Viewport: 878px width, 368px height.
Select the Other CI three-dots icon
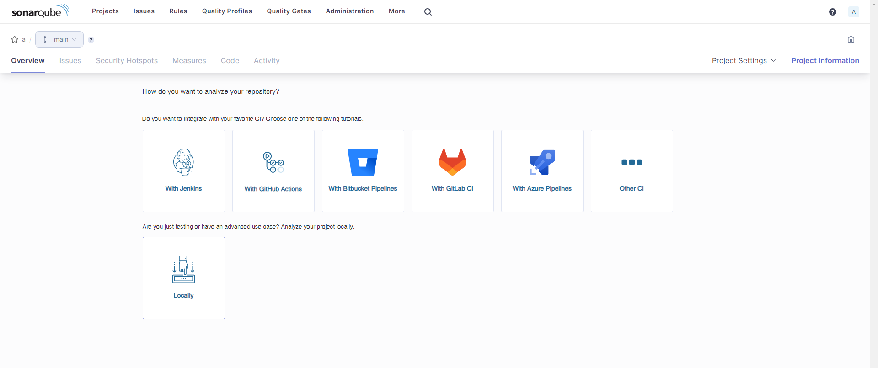tap(632, 162)
